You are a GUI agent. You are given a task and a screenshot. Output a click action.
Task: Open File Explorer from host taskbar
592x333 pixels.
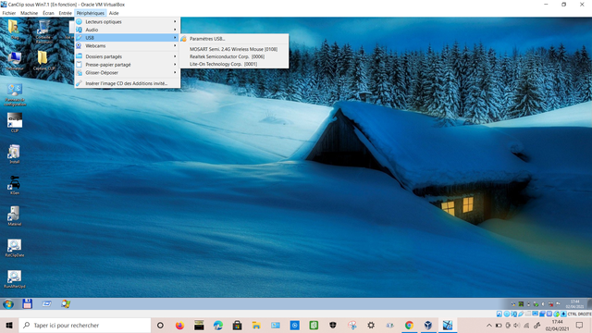coord(256,325)
